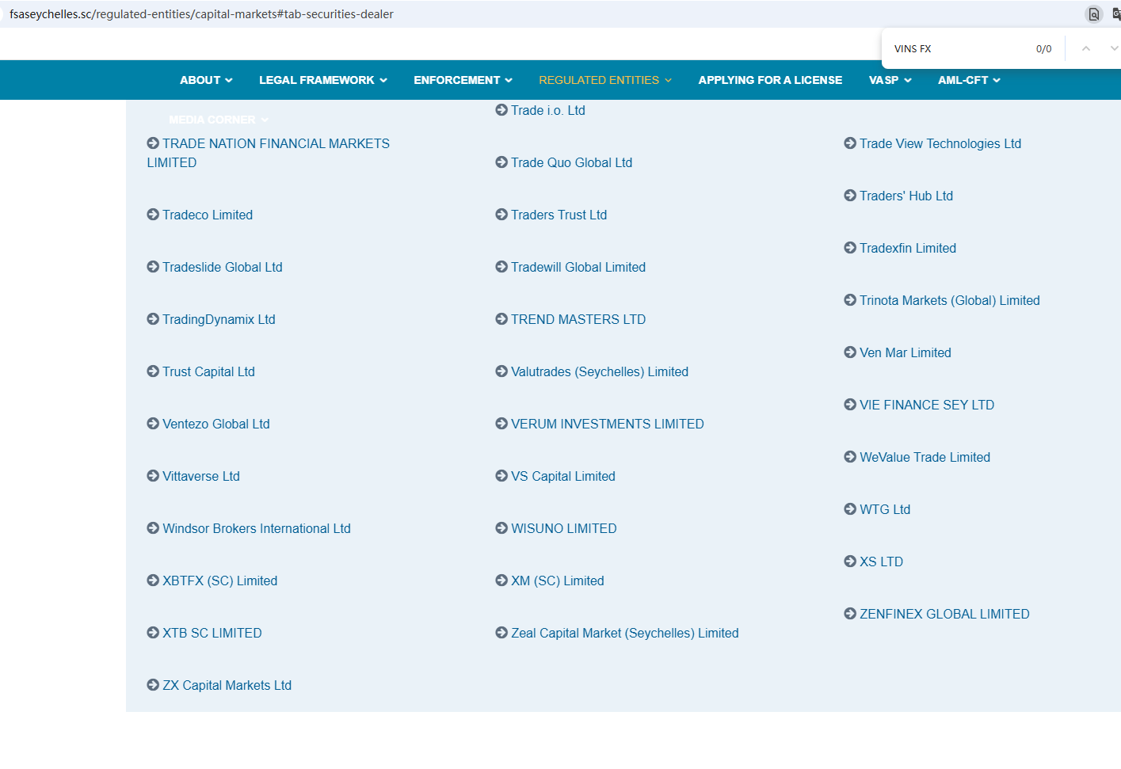
Task: Go to previous find result arrow
Action: tap(1086, 48)
